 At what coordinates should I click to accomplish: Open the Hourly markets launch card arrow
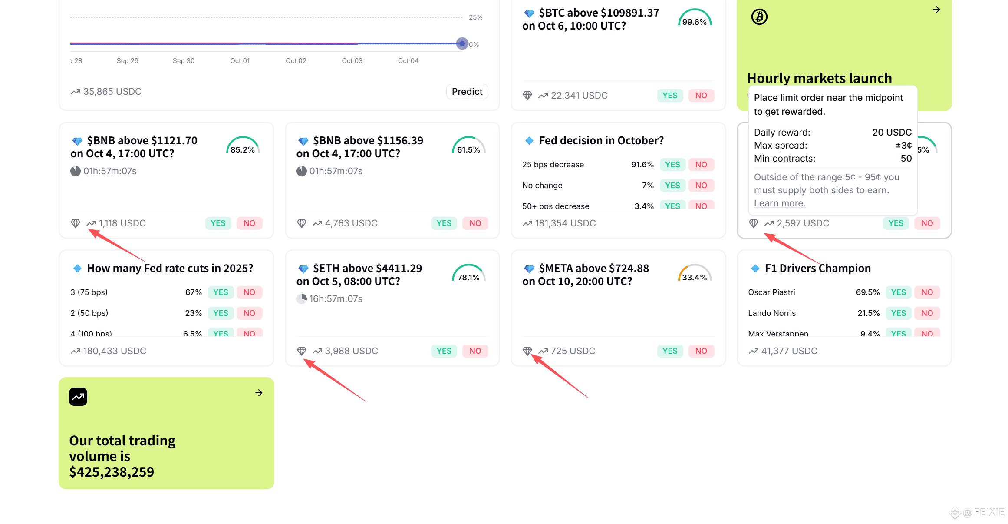pyautogui.click(x=936, y=10)
